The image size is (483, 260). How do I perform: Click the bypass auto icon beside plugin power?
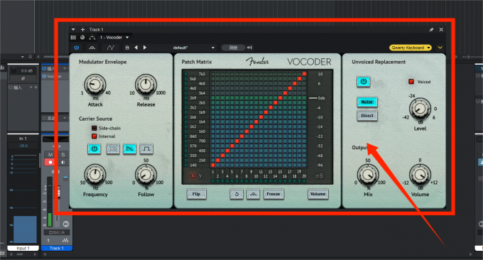(x=92, y=48)
